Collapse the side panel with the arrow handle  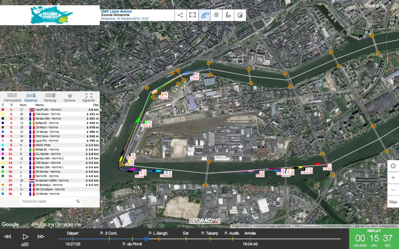pos(101,202)
